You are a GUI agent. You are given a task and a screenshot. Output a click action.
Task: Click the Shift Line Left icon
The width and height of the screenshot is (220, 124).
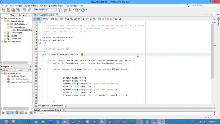click(x=99, y=19)
